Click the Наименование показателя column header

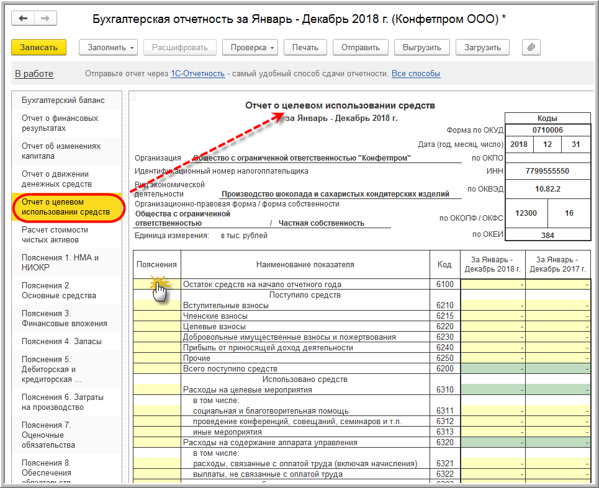coord(305,264)
